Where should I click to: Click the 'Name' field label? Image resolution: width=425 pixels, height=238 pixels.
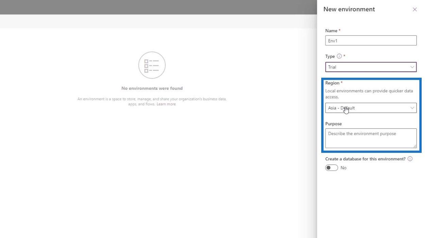click(331, 31)
